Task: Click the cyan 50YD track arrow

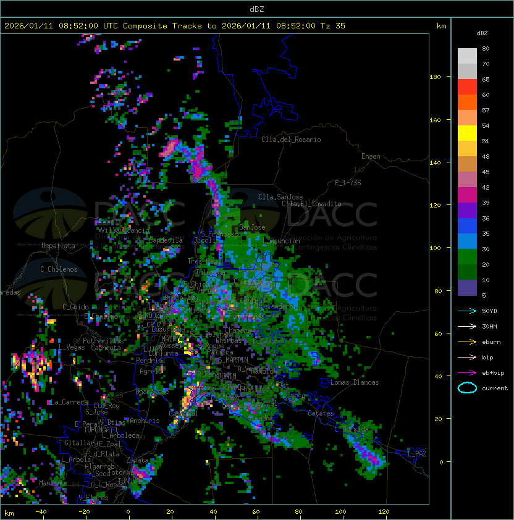Action: point(467,311)
